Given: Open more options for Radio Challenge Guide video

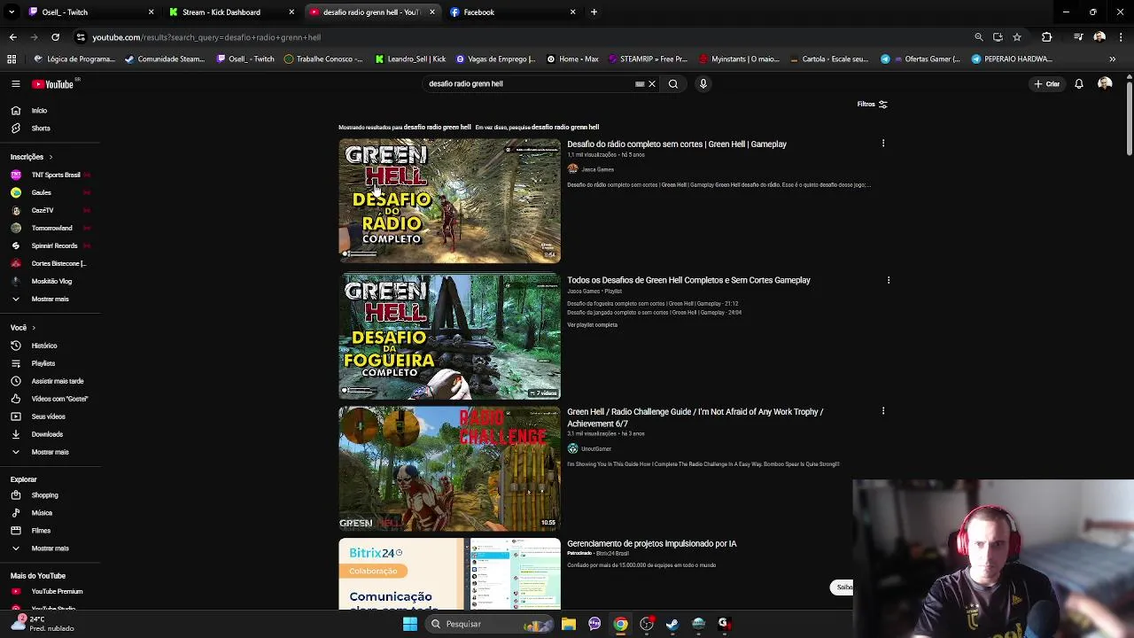Looking at the screenshot, I should tap(883, 411).
